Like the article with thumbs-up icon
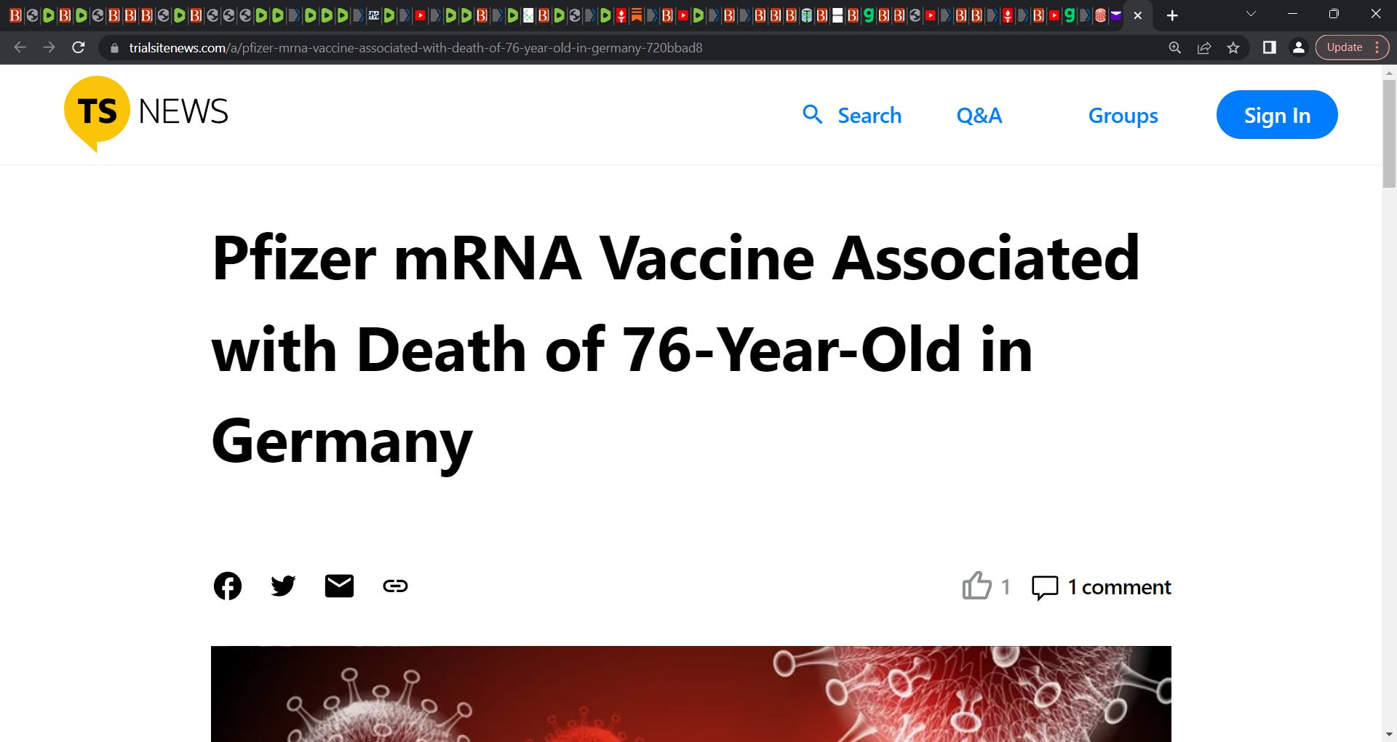The image size is (1397, 742). coord(976,585)
